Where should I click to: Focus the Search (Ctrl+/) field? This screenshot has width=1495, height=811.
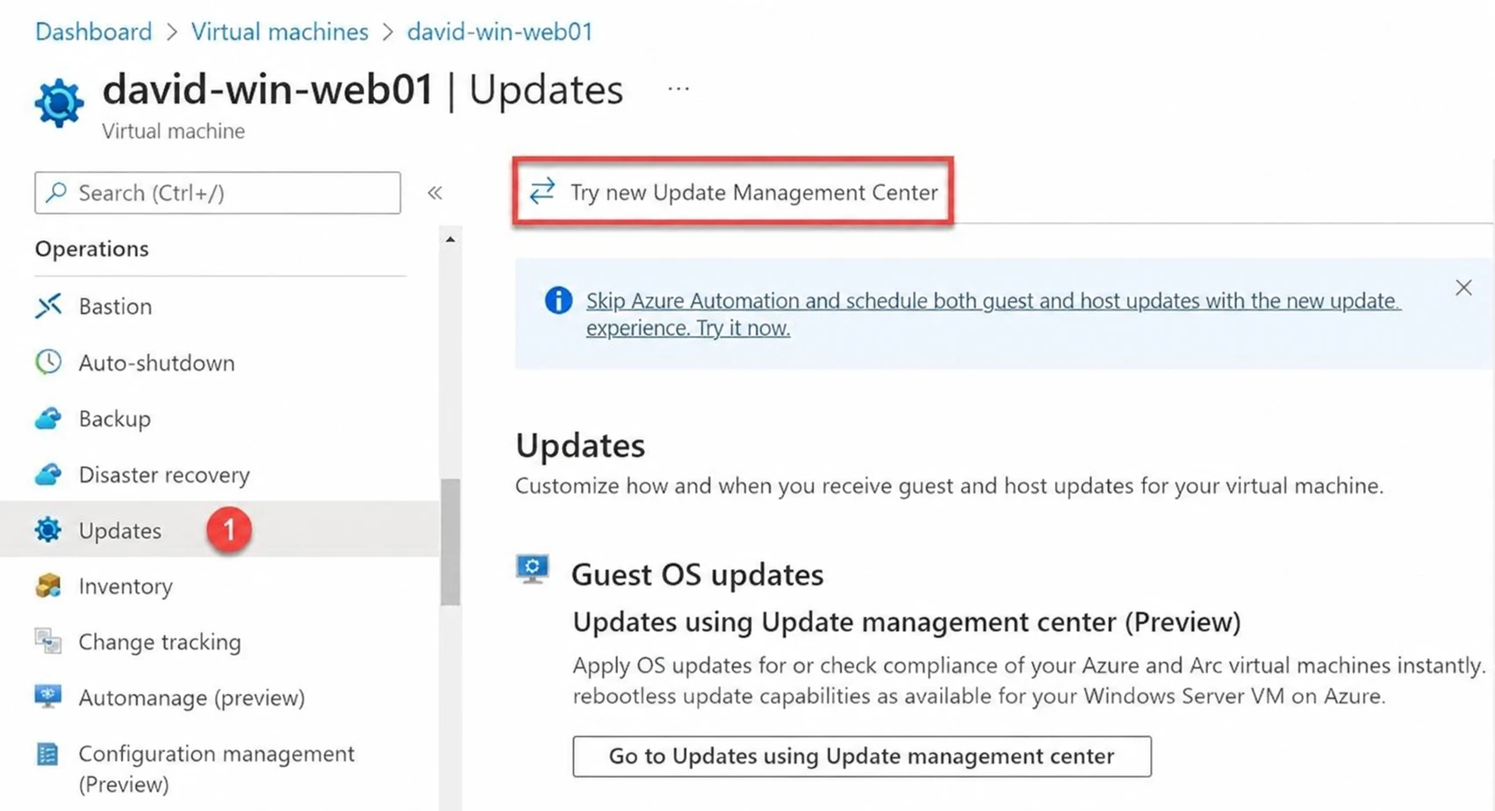coord(218,192)
